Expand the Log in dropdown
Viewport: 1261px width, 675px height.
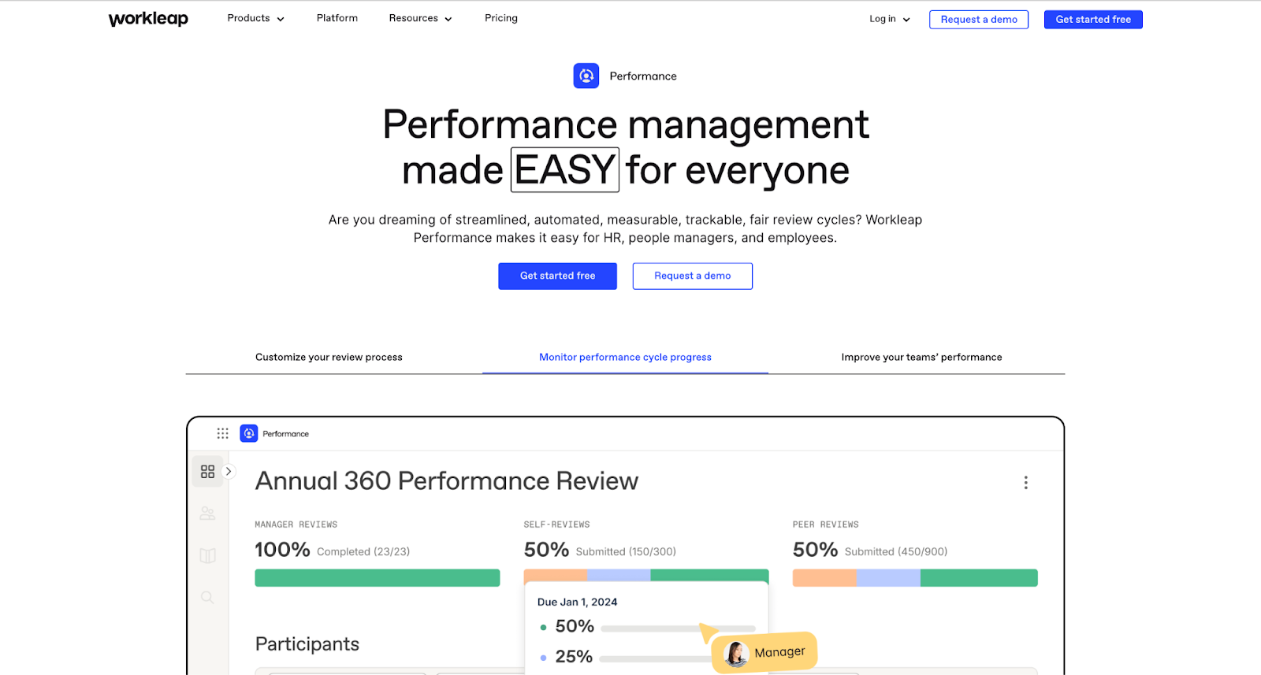click(x=890, y=19)
